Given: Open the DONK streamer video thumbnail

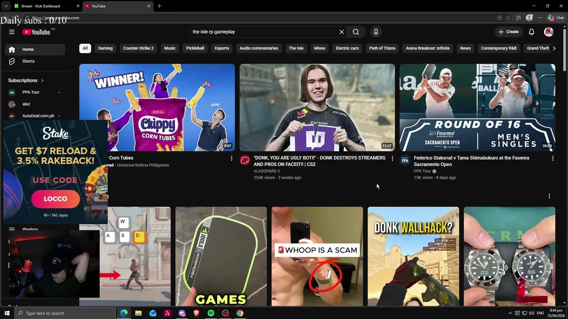Looking at the screenshot, I should [317, 107].
